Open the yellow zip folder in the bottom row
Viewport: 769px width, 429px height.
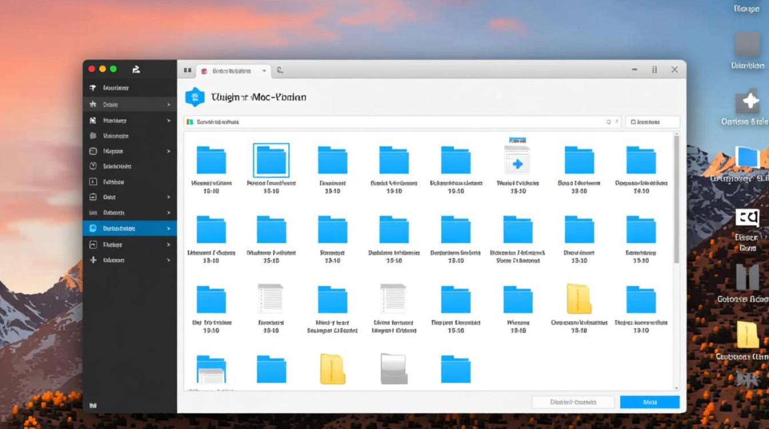(x=332, y=369)
